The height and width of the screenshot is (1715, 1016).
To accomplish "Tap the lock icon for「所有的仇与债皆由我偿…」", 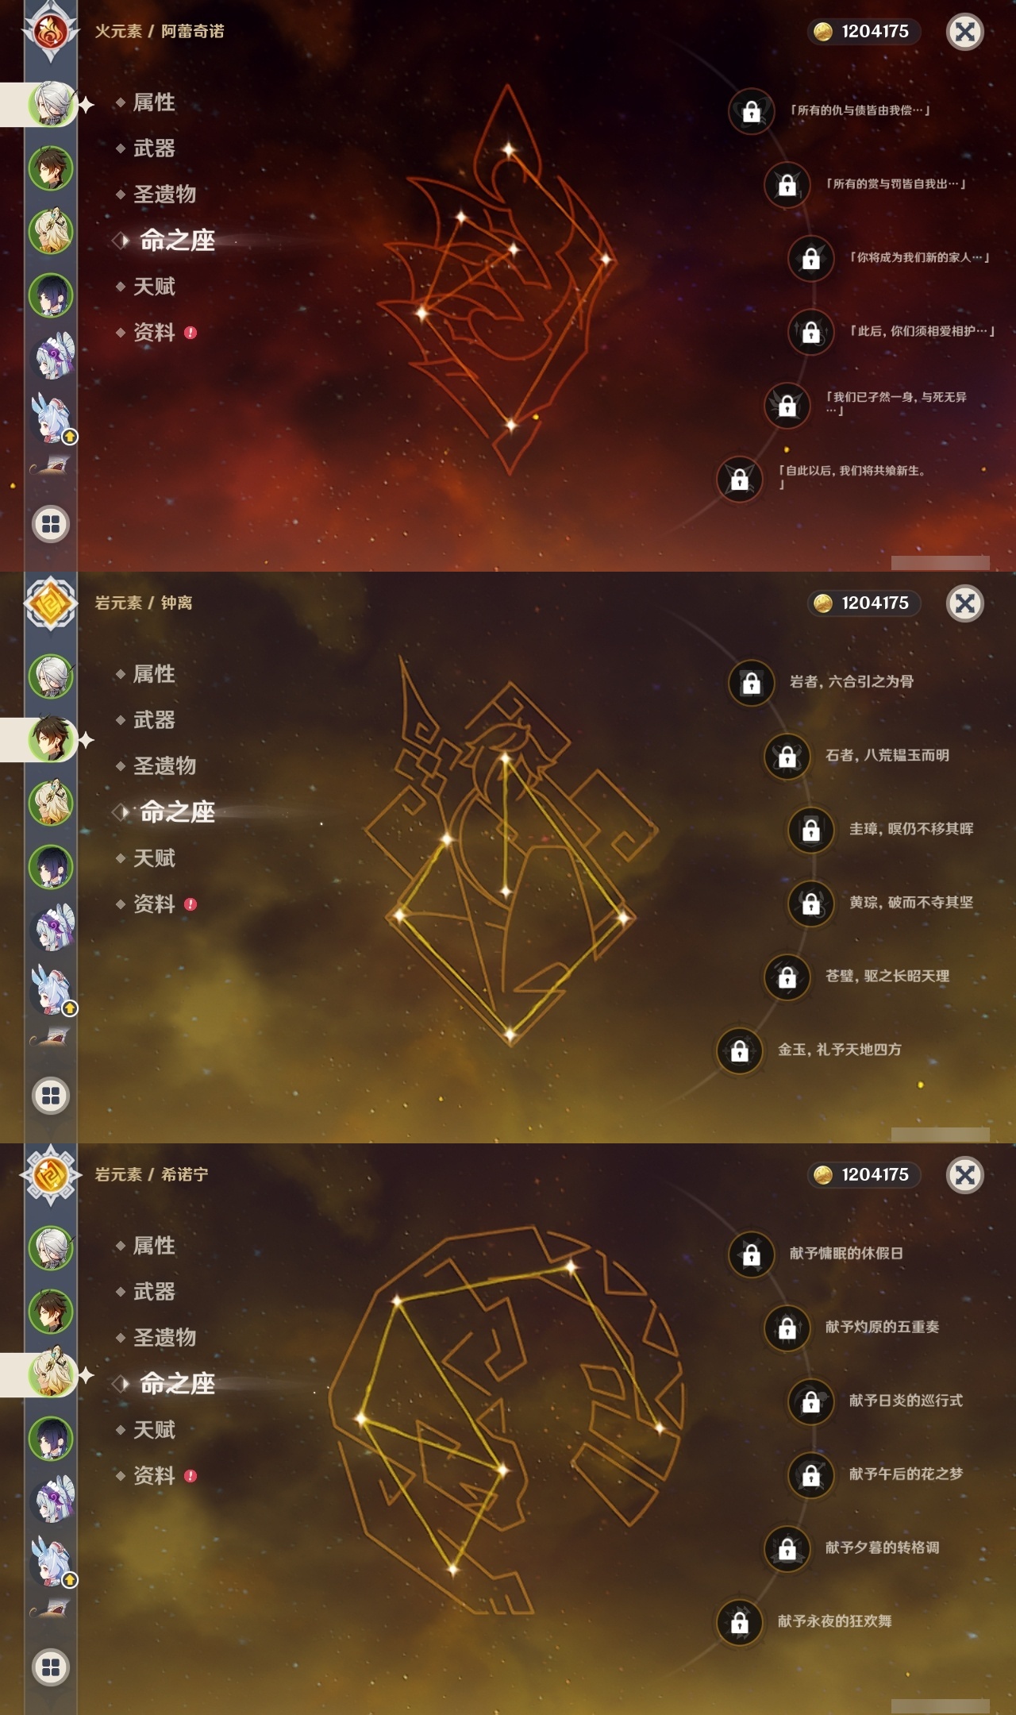I will coord(751,111).
